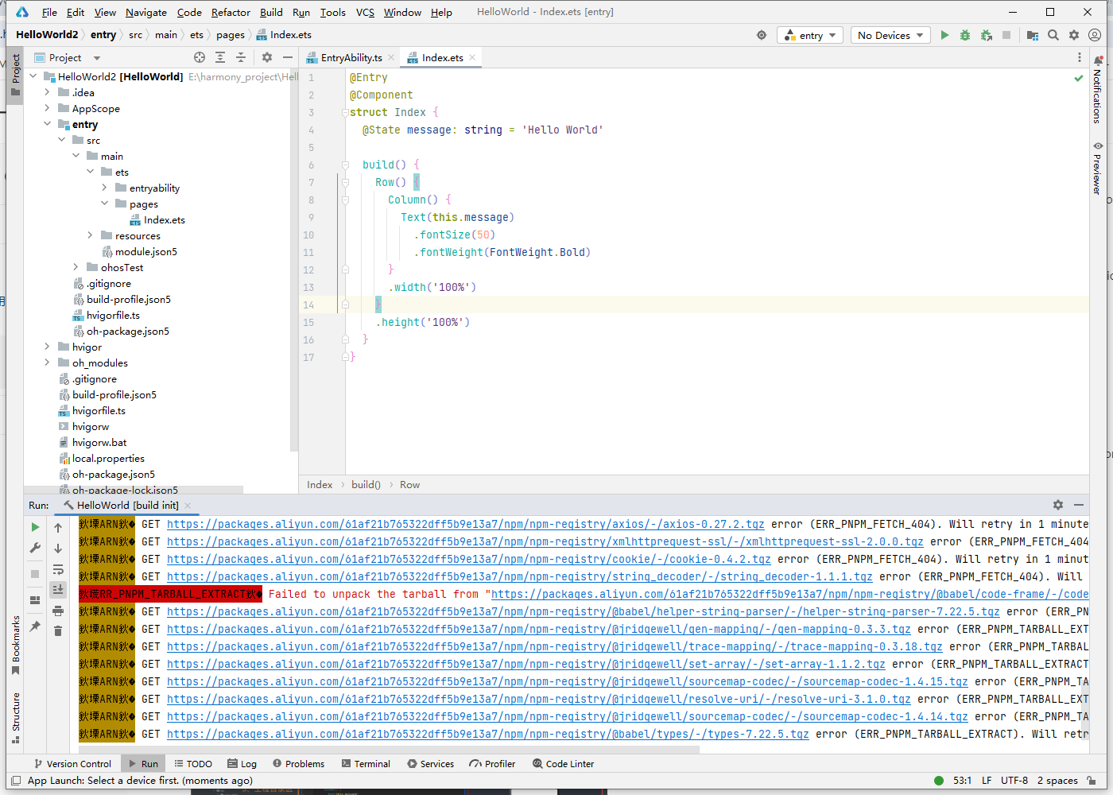Open the Terminal tool window
Viewport: 1113px width, 795px height.
(x=366, y=763)
